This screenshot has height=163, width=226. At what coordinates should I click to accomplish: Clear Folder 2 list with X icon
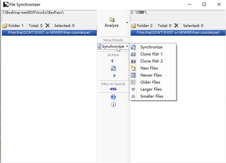176,26
